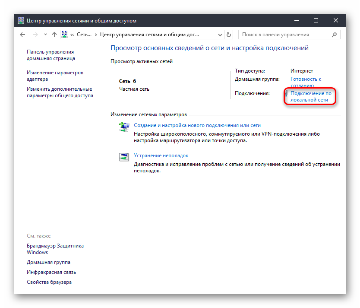Open Изменить дополнительные параметры общего доступа
The width and height of the screenshot is (360, 308).
[x=60, y=92]
